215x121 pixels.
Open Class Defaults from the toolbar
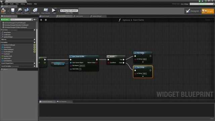(x=46, y=11)
